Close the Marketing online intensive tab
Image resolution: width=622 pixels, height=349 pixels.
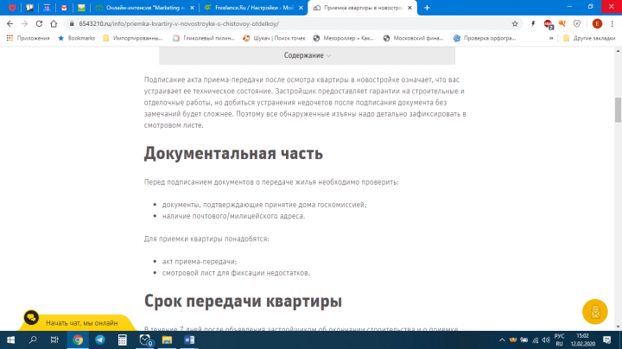(192, 8)
